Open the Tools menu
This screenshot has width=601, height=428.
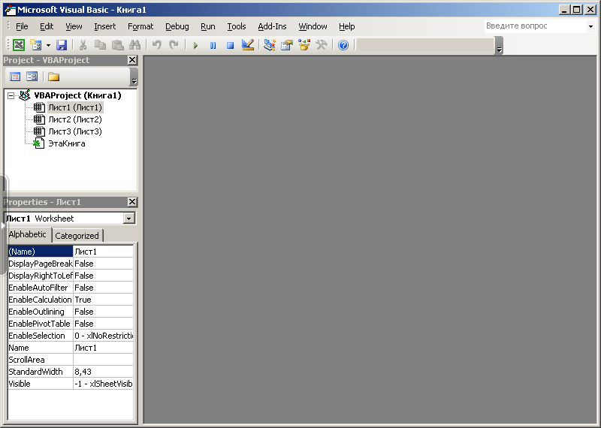pos(237,26)
